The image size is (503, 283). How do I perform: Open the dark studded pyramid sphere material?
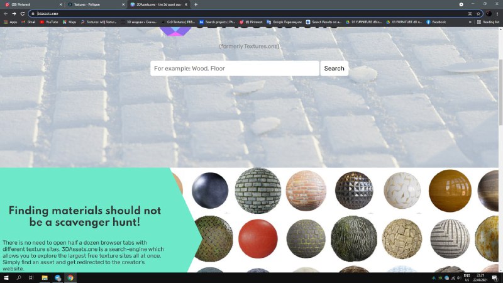click(354, 191)
